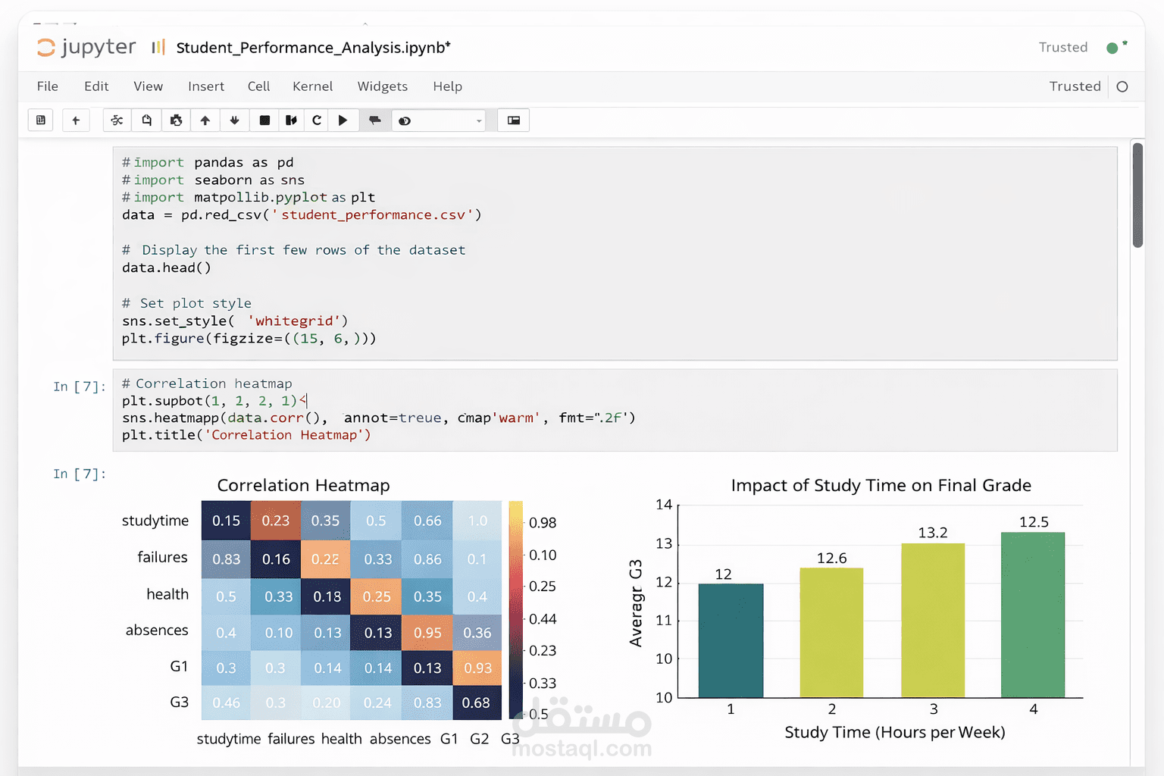Click heatmap cell 0.93 in G1 row
1164x776 pixels.
[477, 668]
